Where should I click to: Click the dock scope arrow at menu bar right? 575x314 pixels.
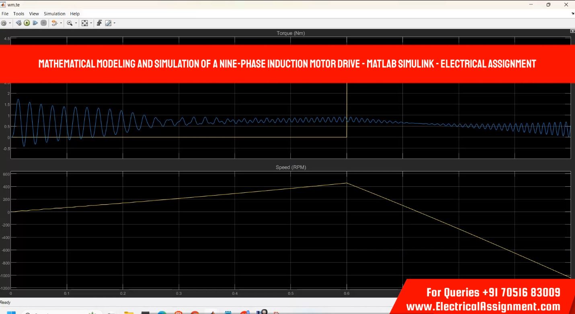(573, 14)
